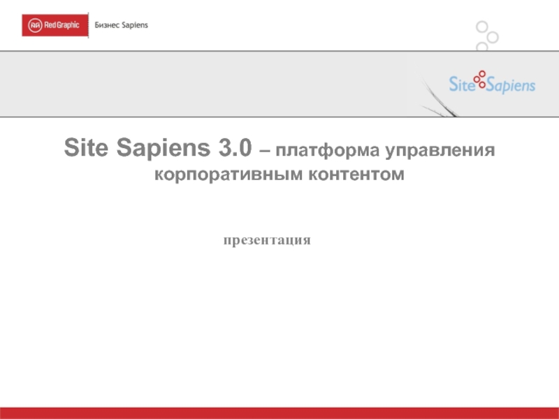
Task: Select the text "Бизнес Sapiens"
Action: pyautogui.click(x=121, y=25)
